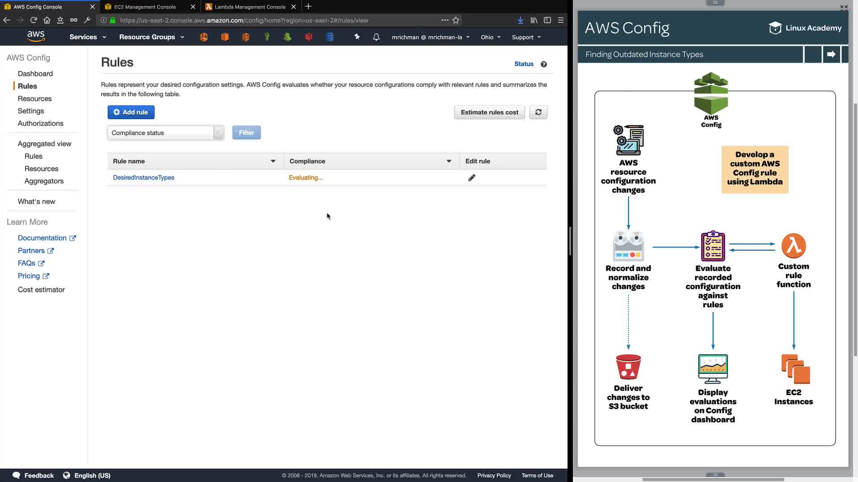Open the notifications bell icon
Image resolution: width=858 pixels, height=482 pixels.
pos(376,37)
